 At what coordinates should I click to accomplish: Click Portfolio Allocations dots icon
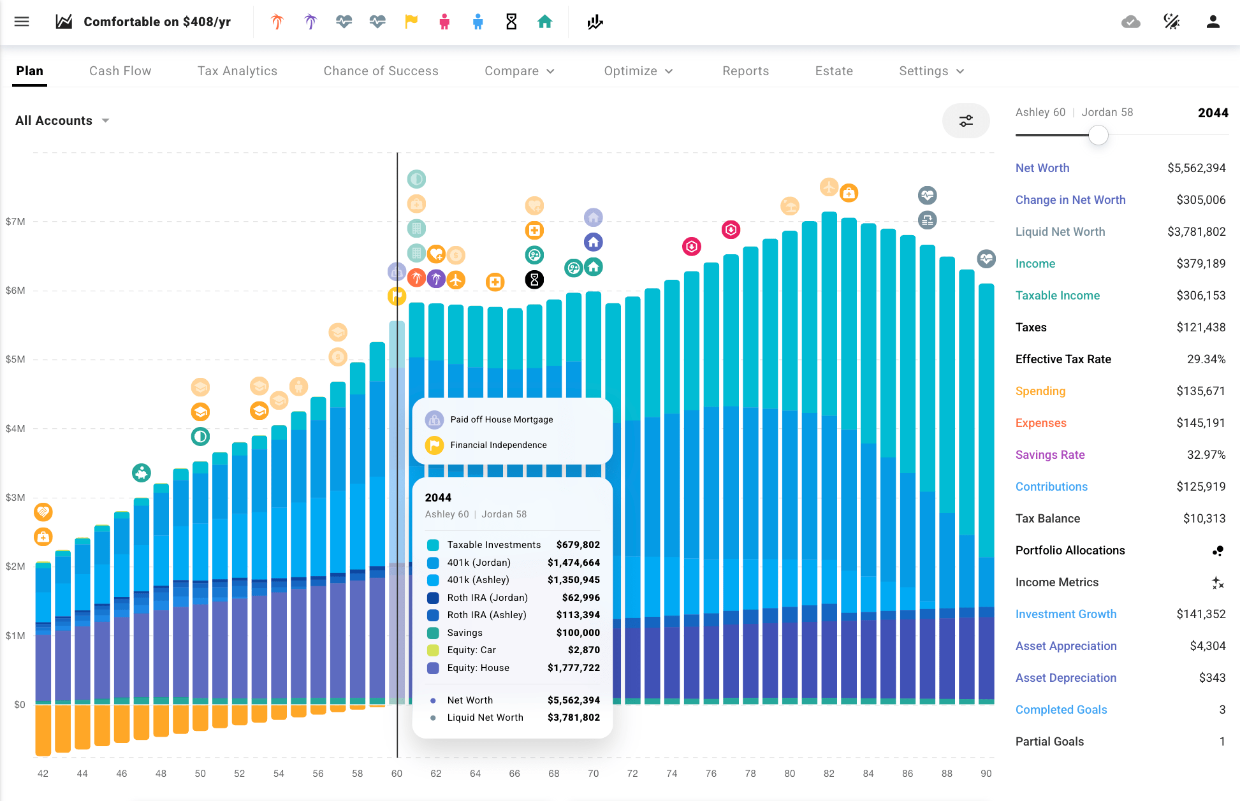1218,551
